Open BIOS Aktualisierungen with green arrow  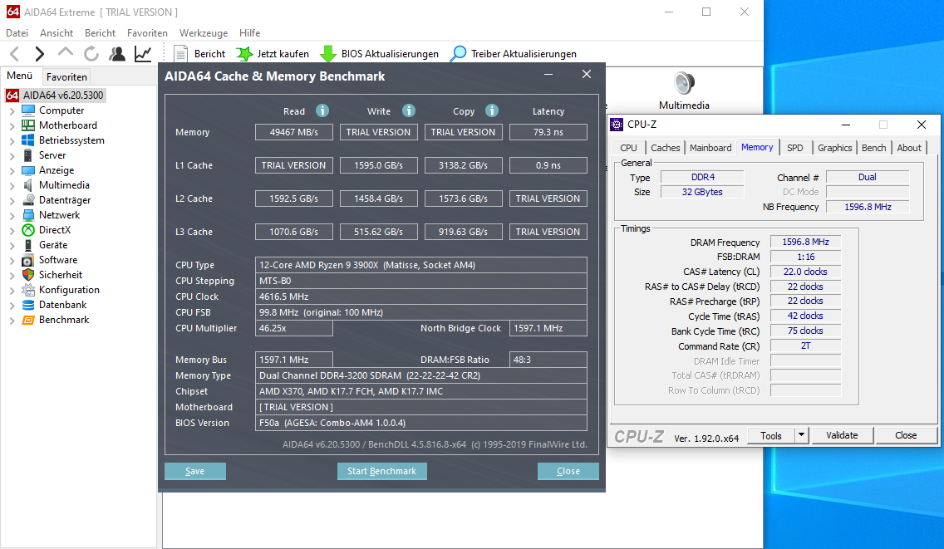coord(379,54)
